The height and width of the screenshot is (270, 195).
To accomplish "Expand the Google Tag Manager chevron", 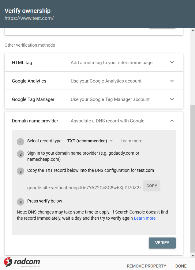I will [x=172, y=99].
